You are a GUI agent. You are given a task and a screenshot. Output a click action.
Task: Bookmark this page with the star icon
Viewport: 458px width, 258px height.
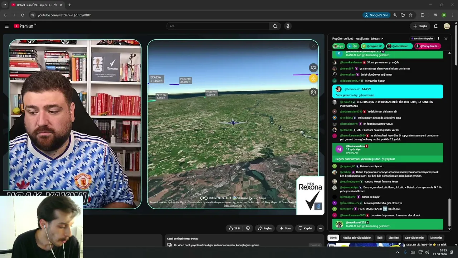(410, 15)
